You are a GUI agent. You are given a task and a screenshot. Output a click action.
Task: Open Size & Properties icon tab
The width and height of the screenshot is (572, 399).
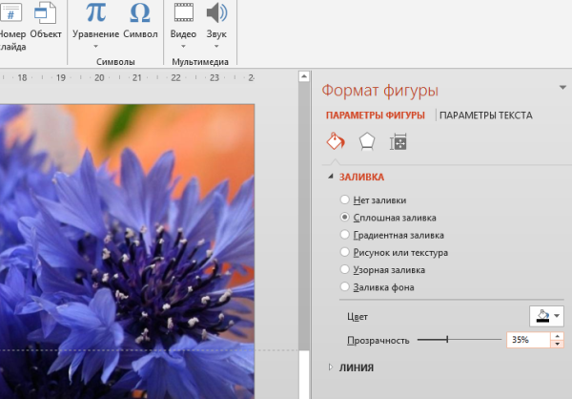click(398, 142)
